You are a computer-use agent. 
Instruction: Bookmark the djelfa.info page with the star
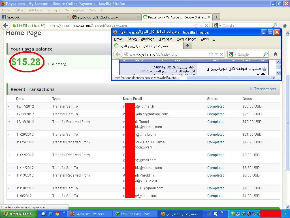coord(211,54)
